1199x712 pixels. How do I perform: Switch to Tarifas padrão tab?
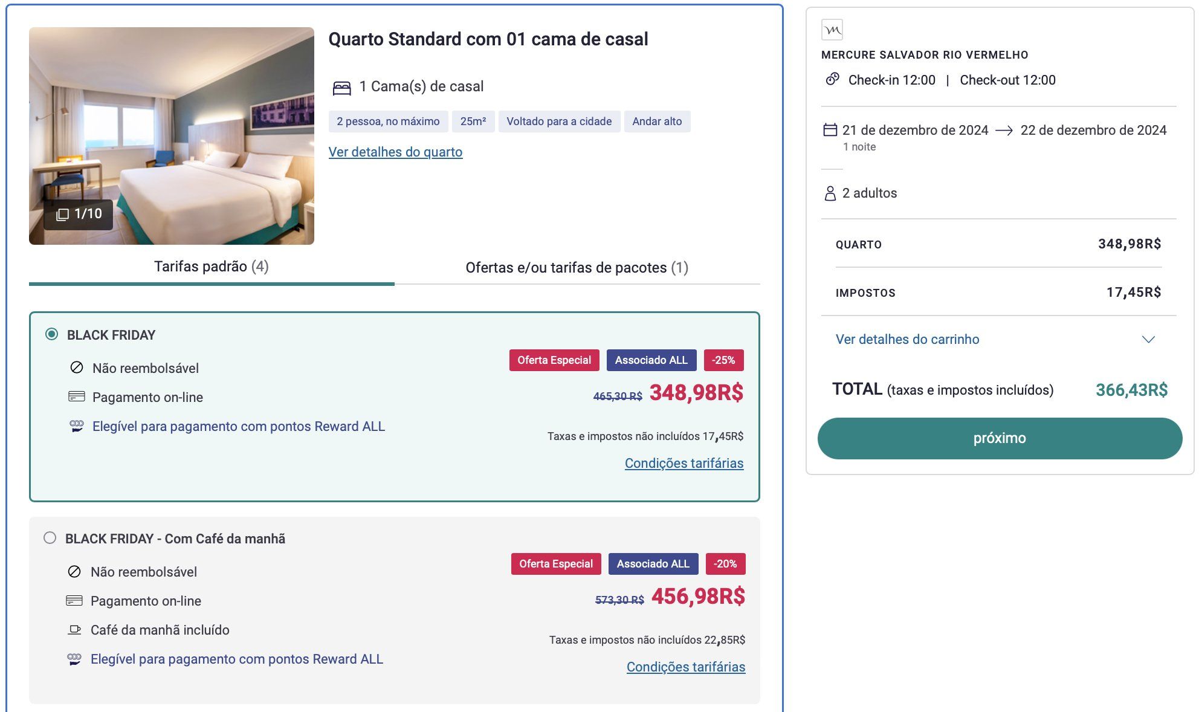pyautogui.click(x=212, y=267)
